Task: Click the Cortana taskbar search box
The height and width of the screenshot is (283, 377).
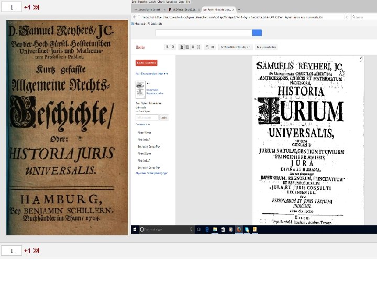Action: 167,230
